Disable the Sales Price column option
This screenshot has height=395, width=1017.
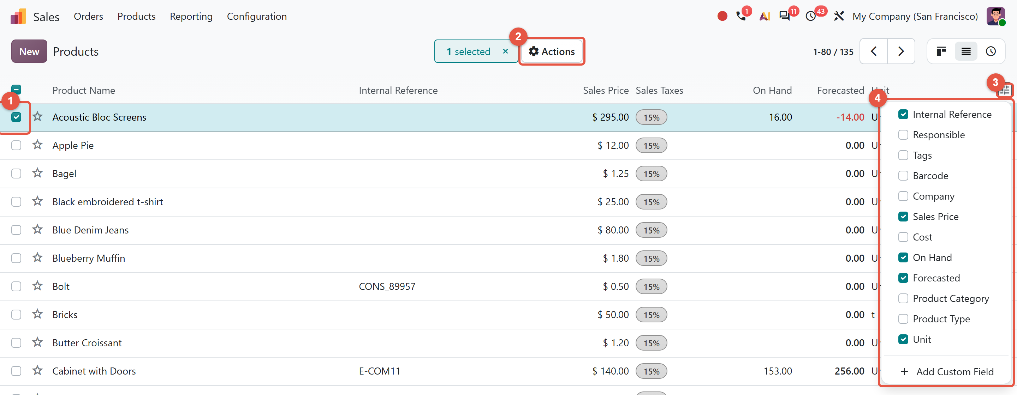(903, 217)
